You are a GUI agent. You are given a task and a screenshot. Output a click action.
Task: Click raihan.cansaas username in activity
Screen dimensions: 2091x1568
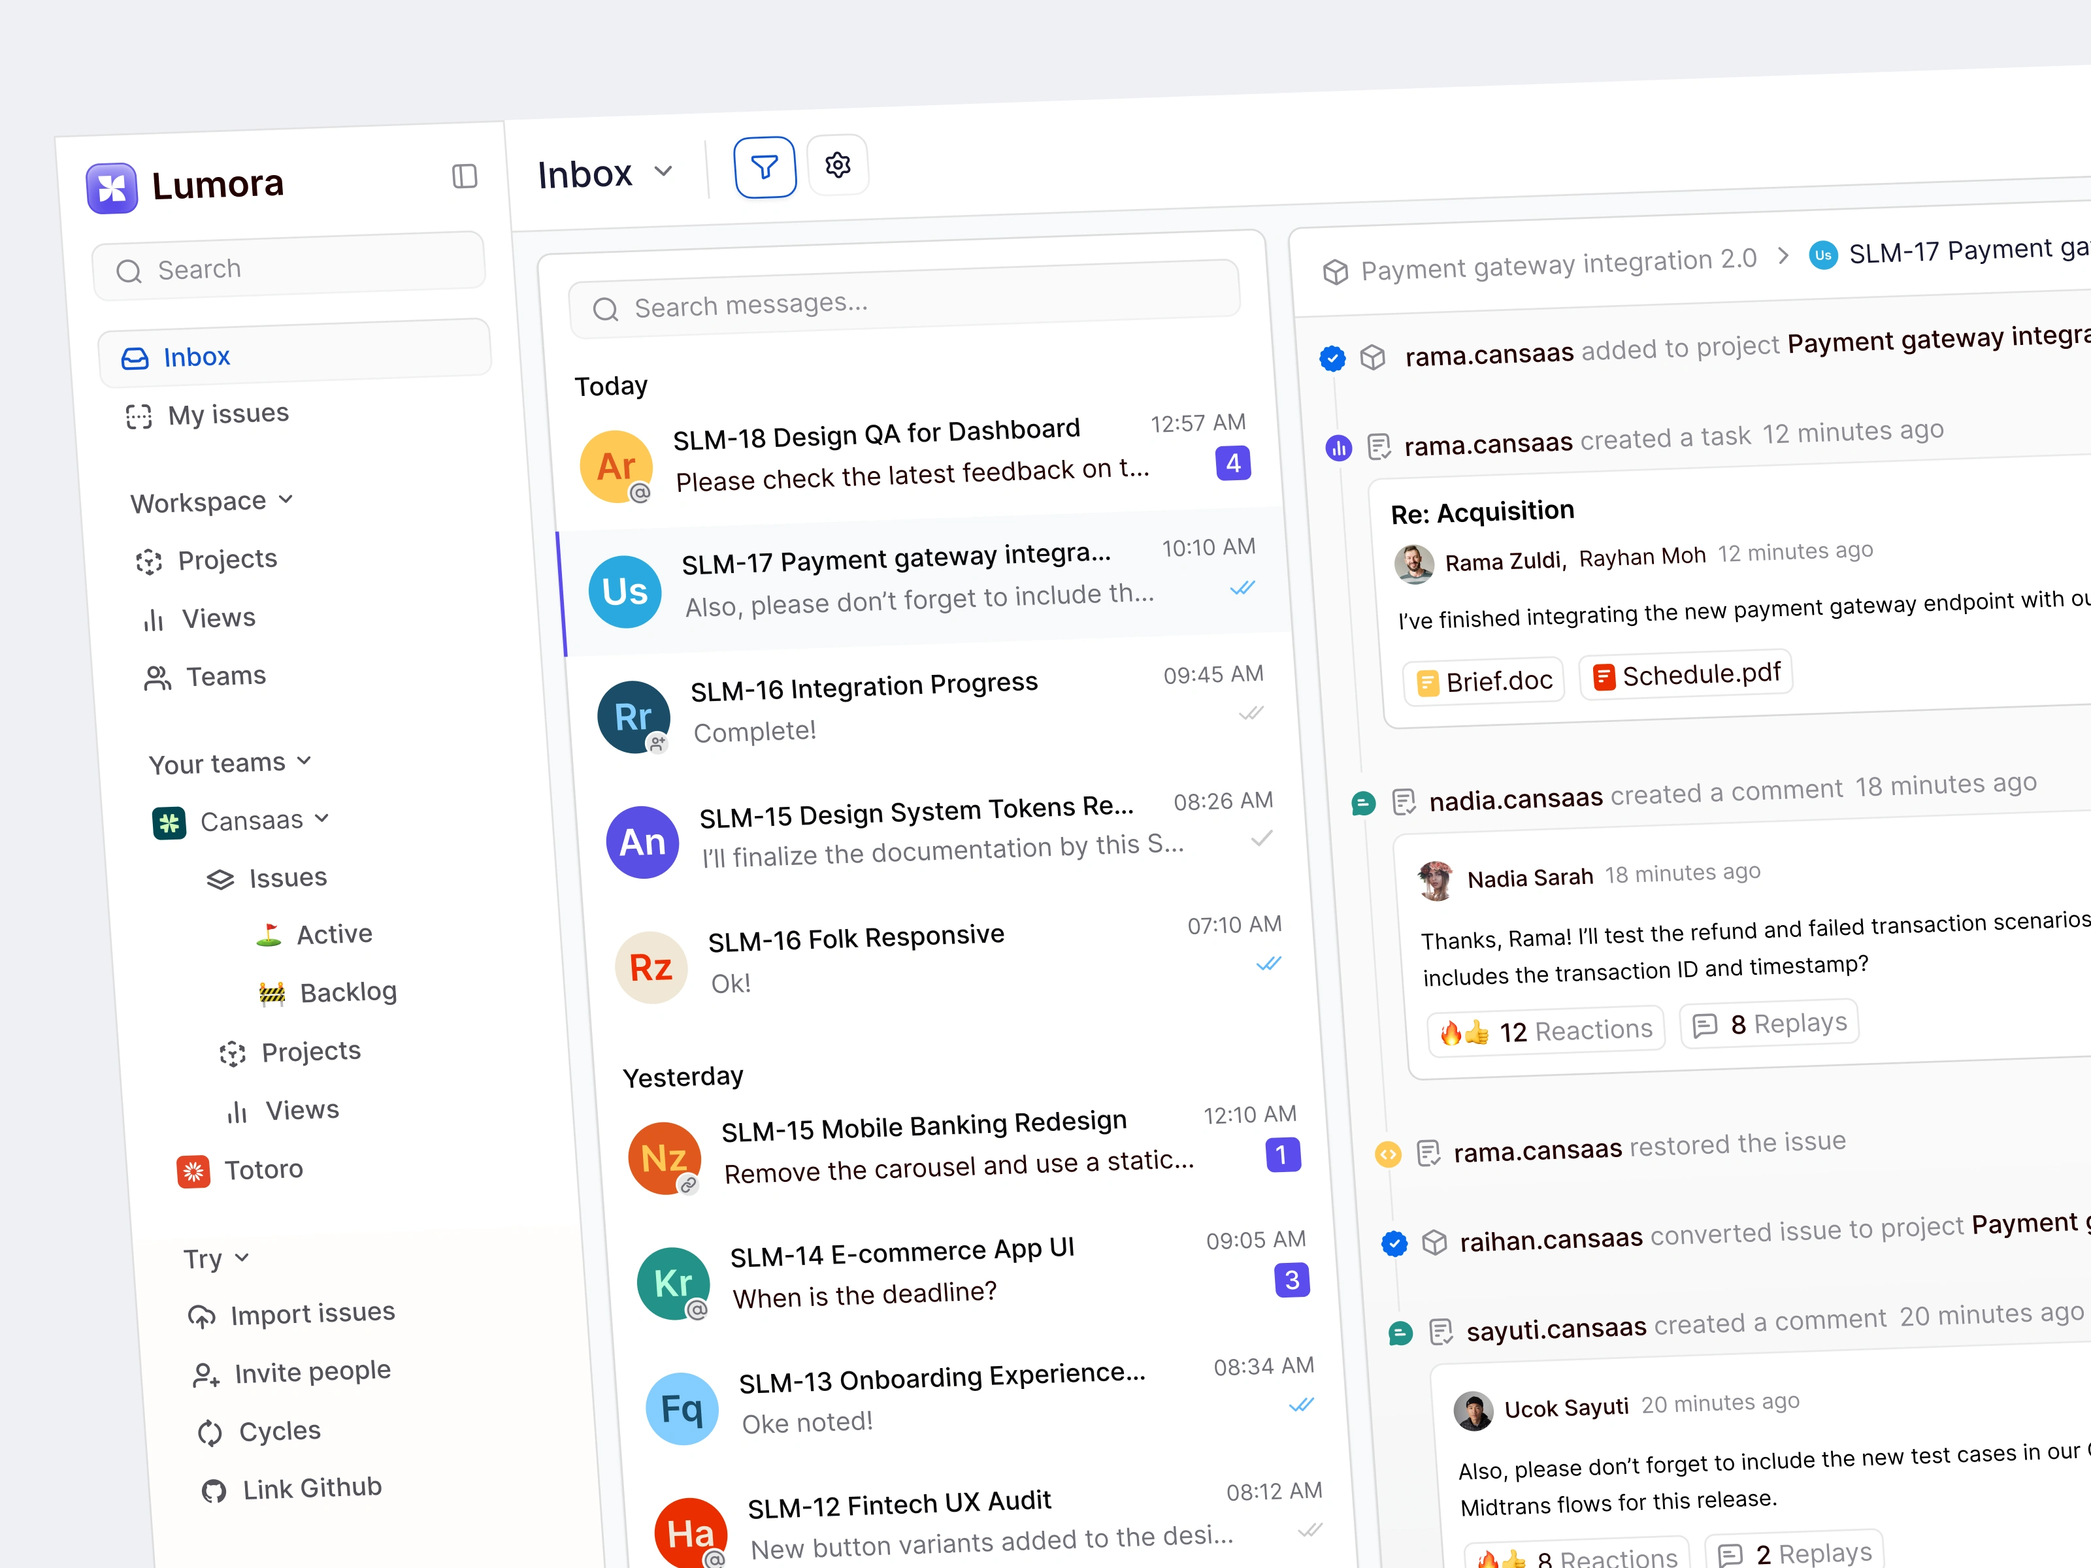tap(1551, 1239)
